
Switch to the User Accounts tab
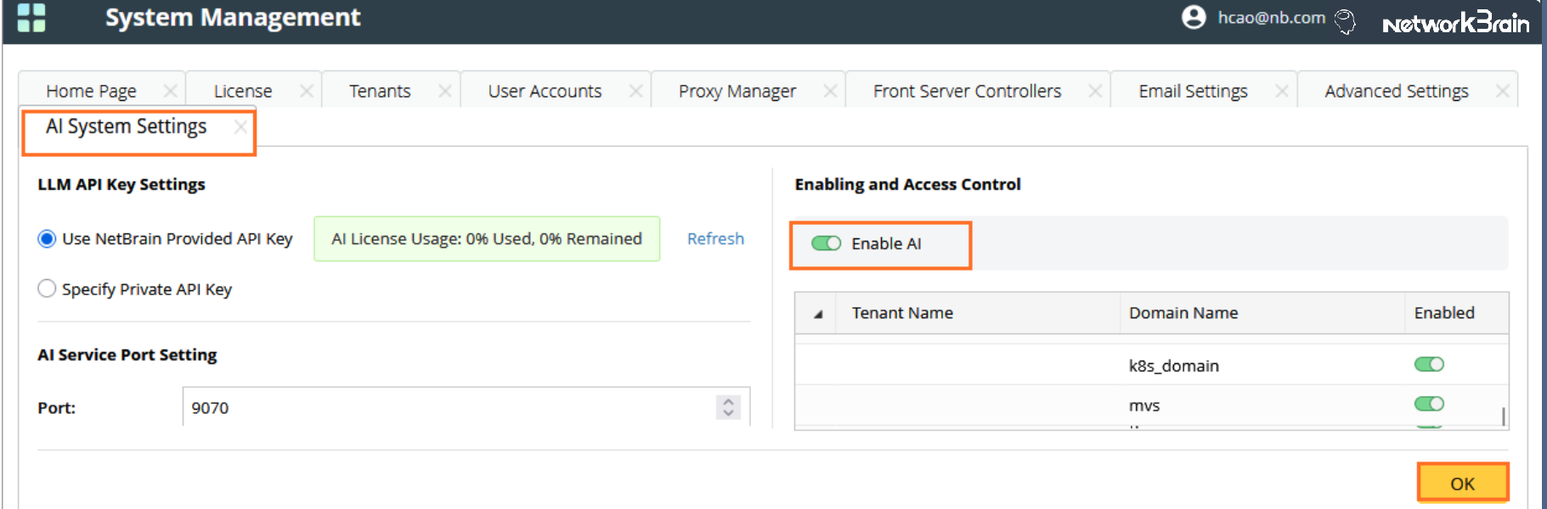(545, 91)
